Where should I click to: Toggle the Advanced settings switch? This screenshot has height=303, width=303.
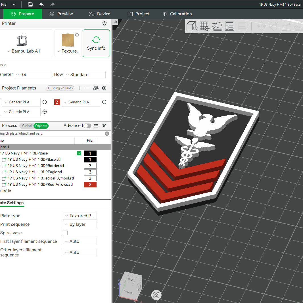pos(87,126)
